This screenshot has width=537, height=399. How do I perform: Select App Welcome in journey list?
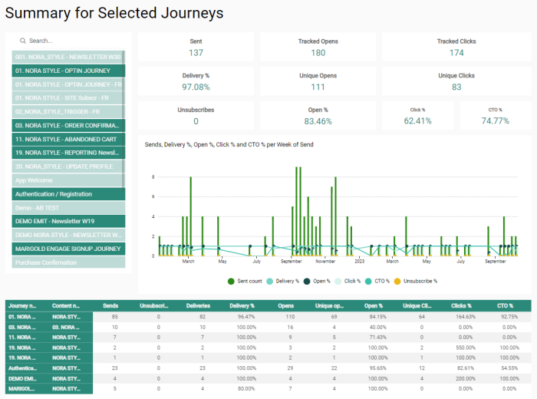[x=68, y=180]
